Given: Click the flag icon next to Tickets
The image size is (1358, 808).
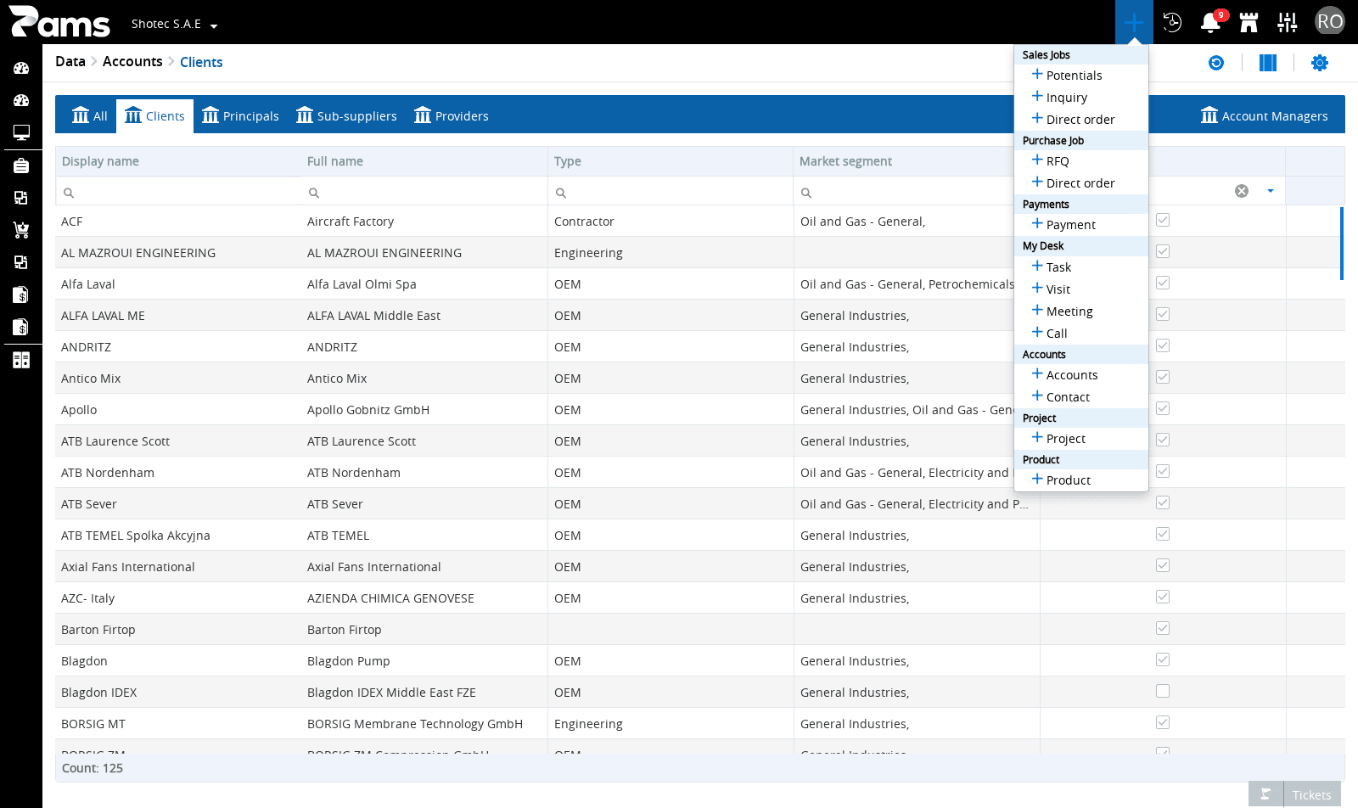Looking at the screenshot, I should coord(1265,794).
